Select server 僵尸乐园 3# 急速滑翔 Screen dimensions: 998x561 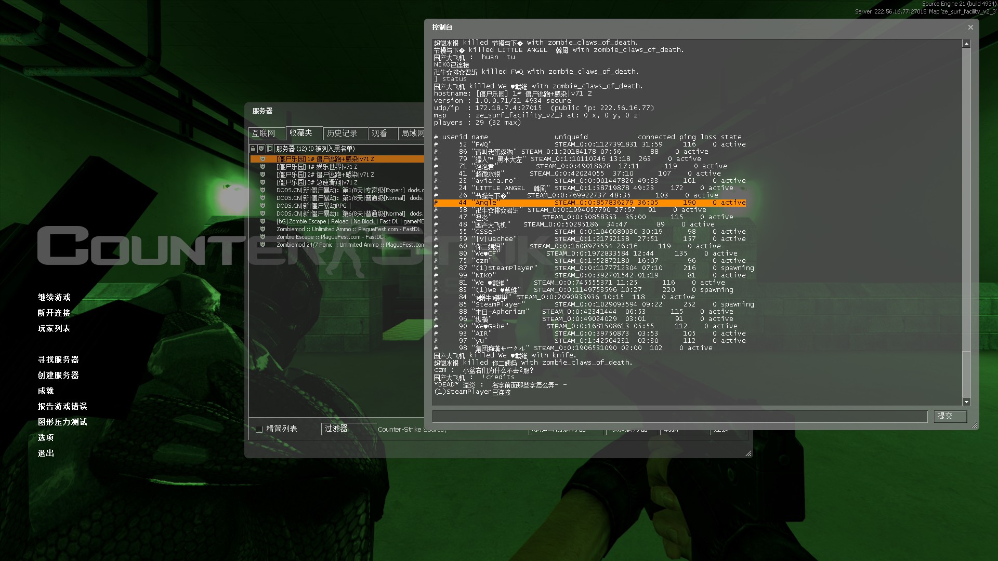(337, 182)
